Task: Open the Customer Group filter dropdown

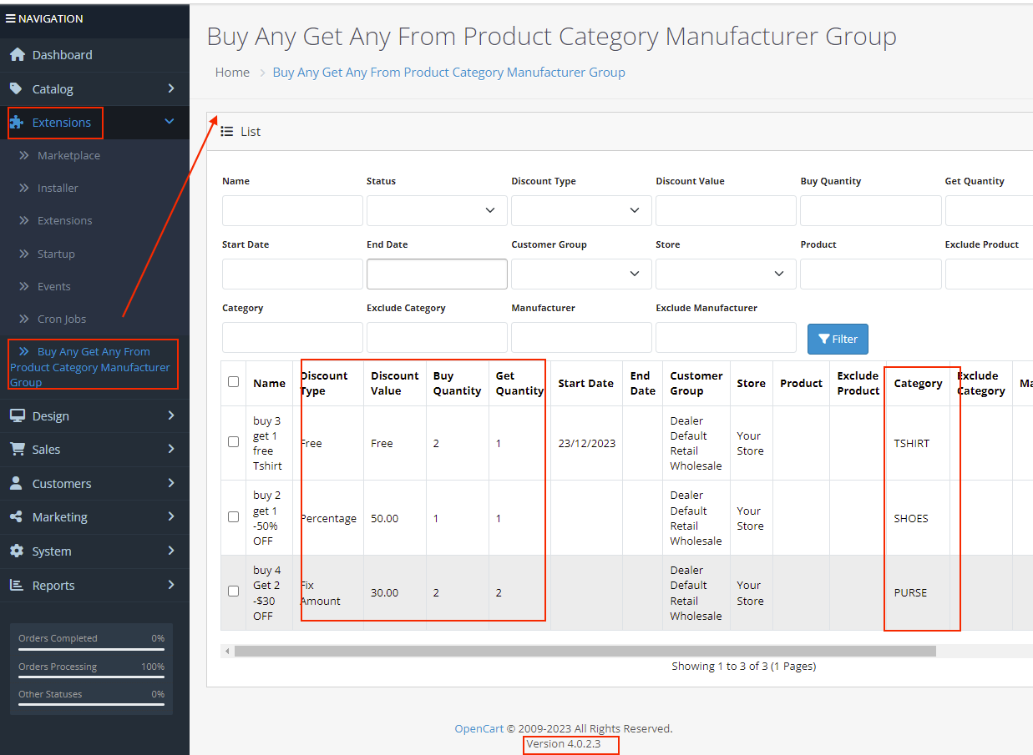Action: click(x=581, y=274)
